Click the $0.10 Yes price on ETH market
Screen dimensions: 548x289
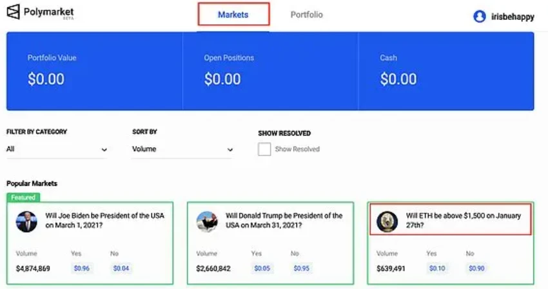(x=436, y=268)
